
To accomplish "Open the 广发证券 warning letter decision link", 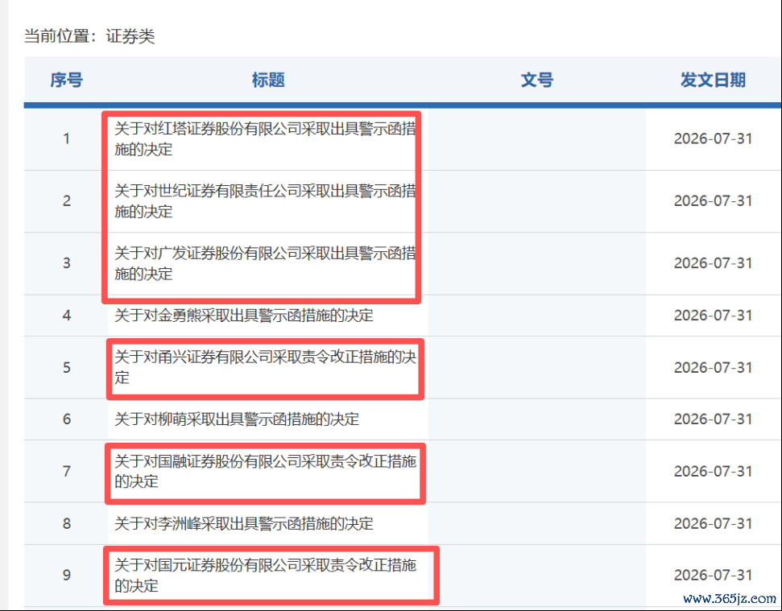I will point(265,263).
